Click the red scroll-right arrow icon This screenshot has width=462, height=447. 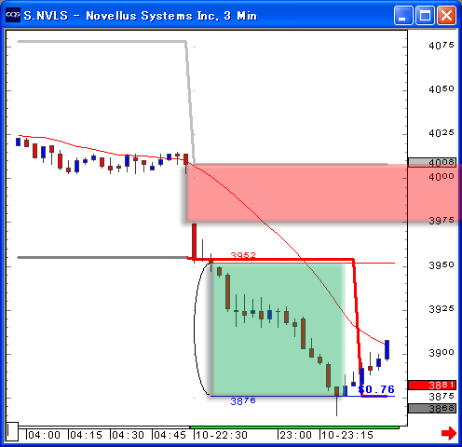(x=449, y=433)
